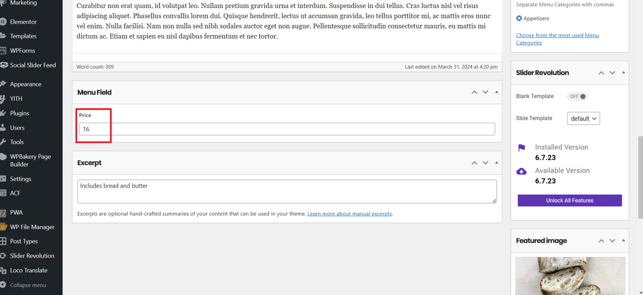Click the WPBakery Page Builder icon
This screenshot has width=643, height=295.
pyautogui.click(x=3, y=157)
